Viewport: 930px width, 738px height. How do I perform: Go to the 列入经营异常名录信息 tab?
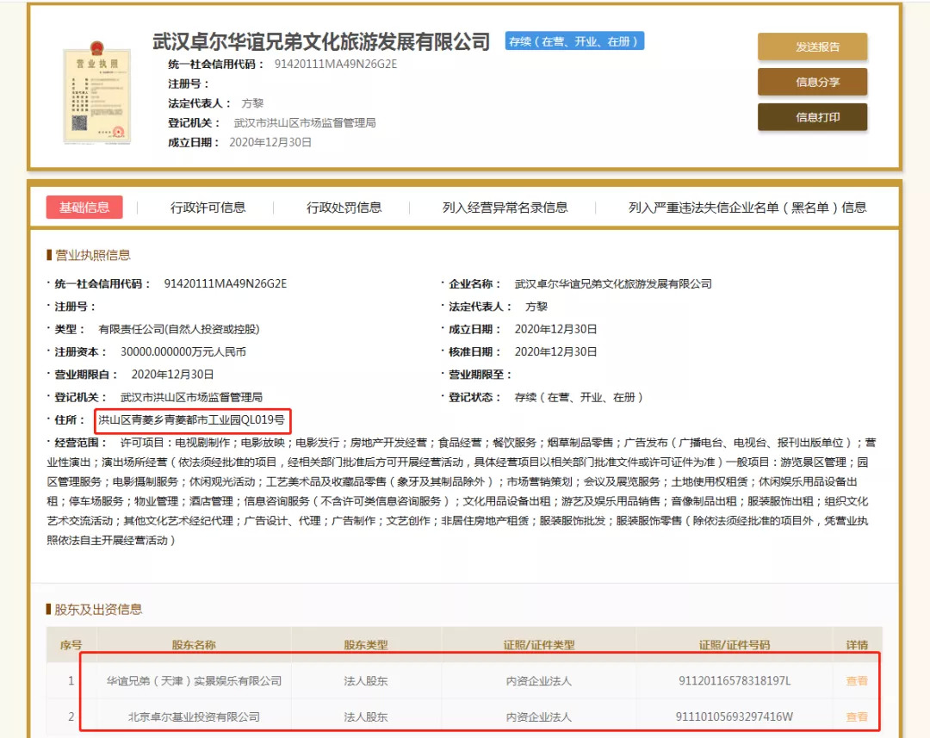[505, 207]
